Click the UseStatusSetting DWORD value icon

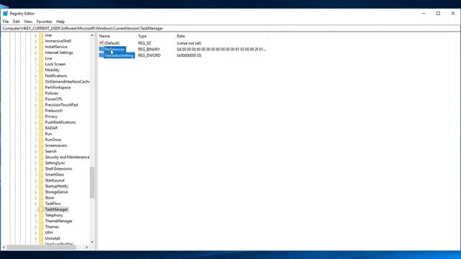102,55
